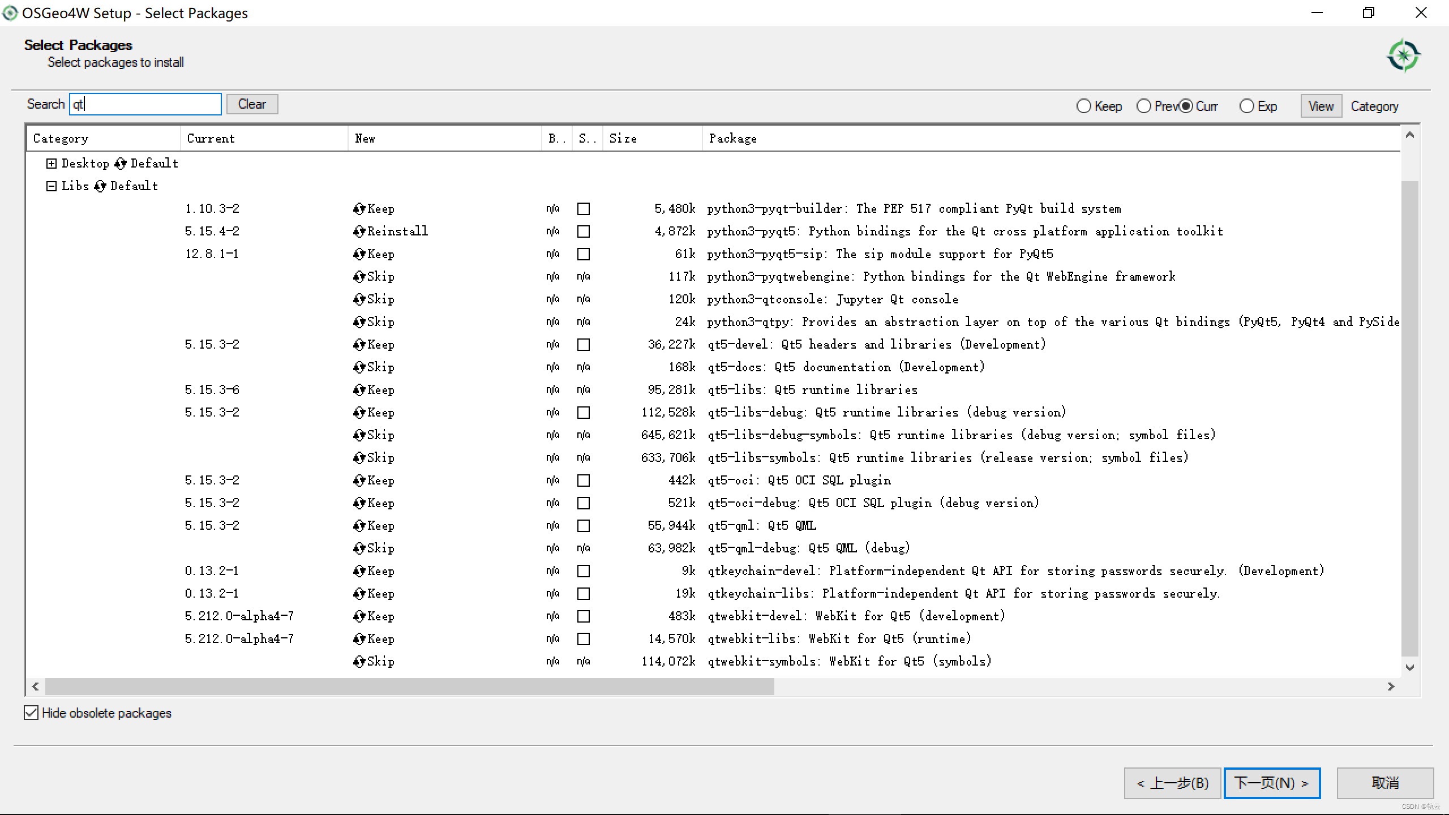Image resolution: width=1449 pixels, height=815 pixels.
Task: Click scroll up arrow of package list
Action: [1410, 135]
